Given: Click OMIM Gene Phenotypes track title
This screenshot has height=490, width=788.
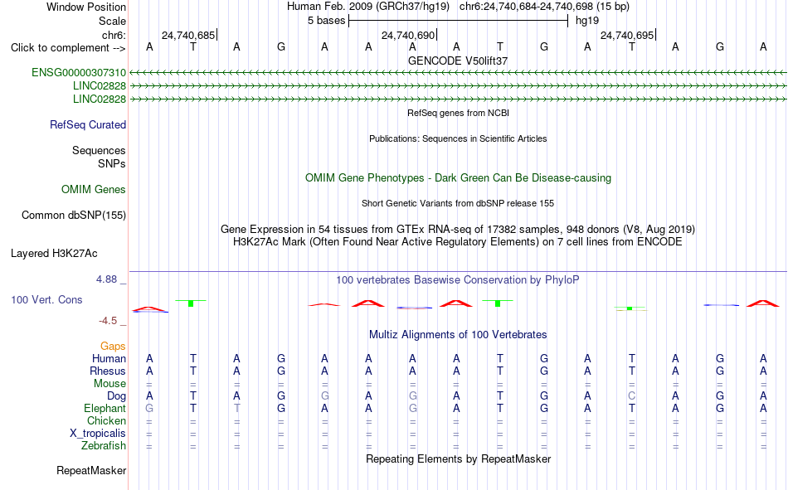Looking at the screenshot, I should tap(458, 178).
